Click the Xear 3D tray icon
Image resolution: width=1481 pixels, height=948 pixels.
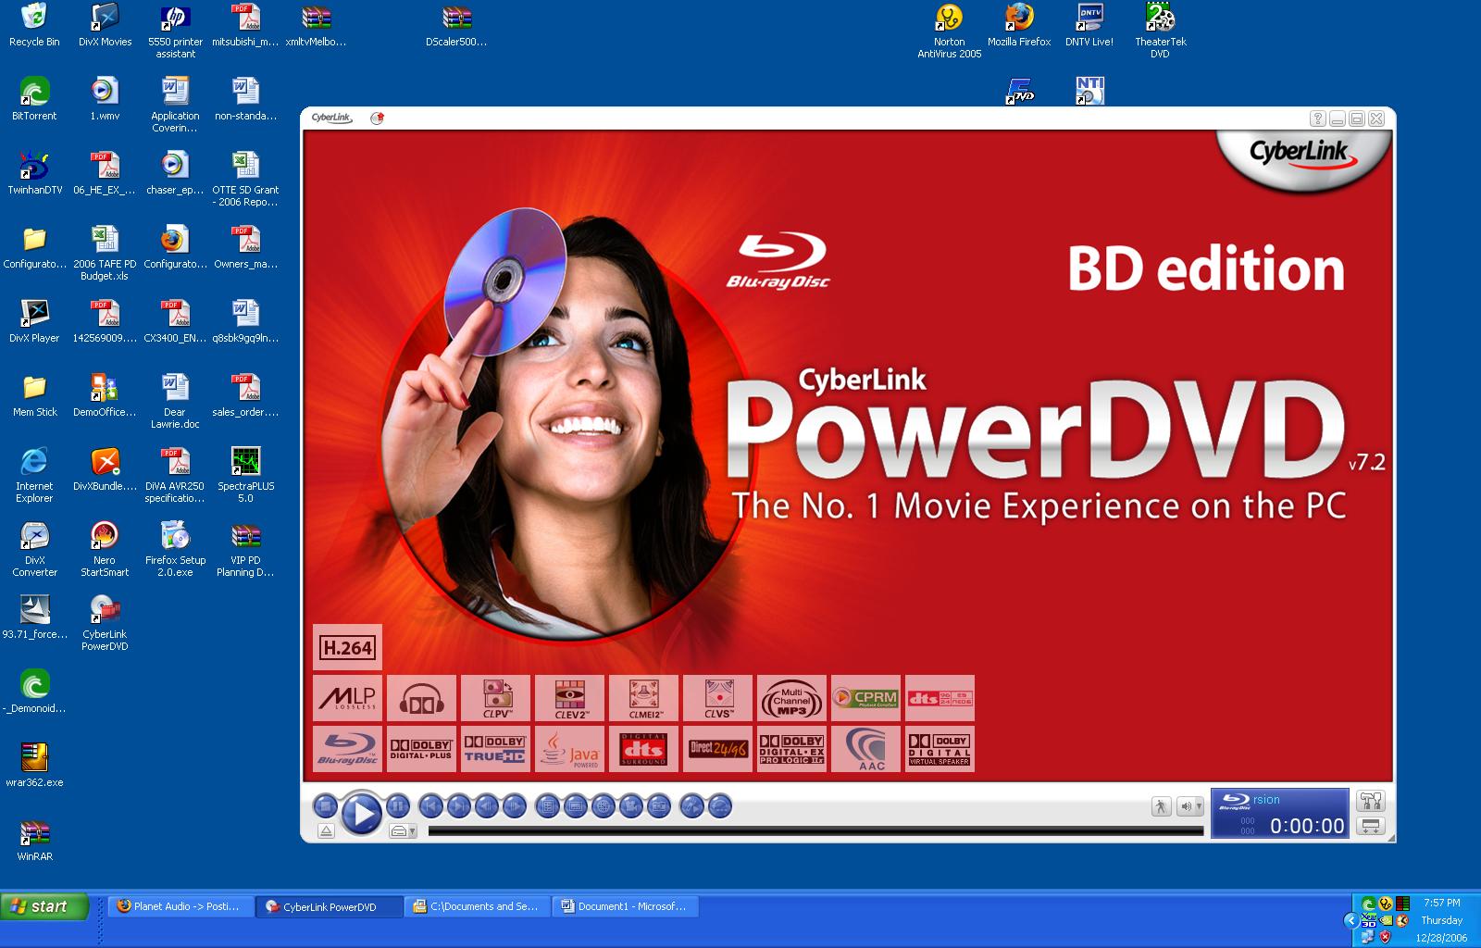(1368, 921)
